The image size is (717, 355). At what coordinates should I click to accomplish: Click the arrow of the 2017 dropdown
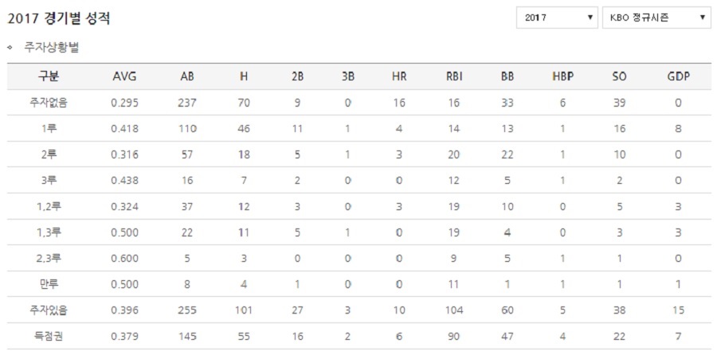click(590, 18)
